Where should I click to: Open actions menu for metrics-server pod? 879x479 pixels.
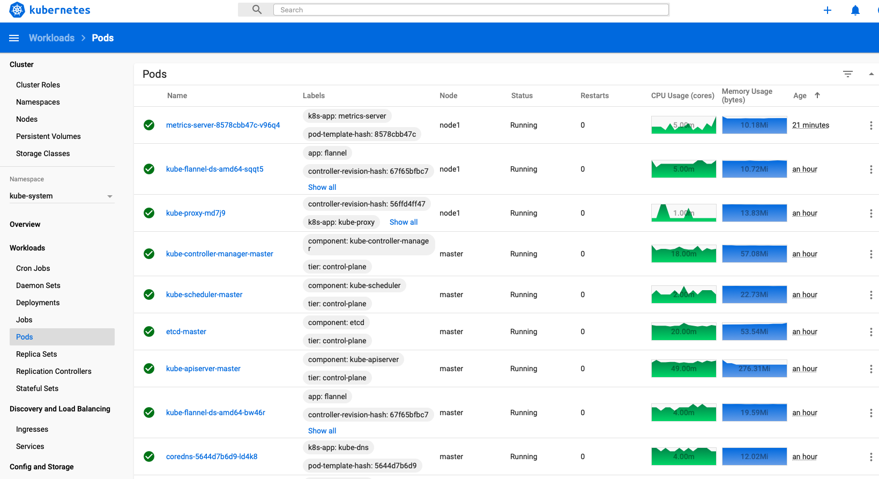click(871, 125)
